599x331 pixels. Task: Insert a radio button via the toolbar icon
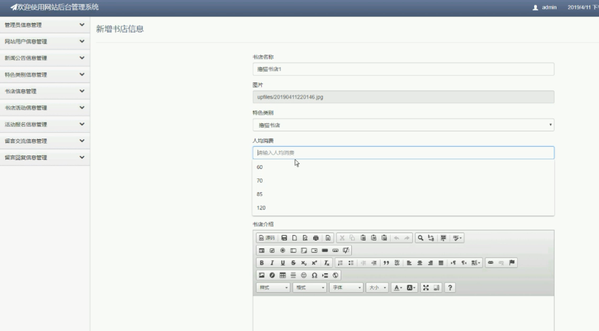click(x=283, y=250)
